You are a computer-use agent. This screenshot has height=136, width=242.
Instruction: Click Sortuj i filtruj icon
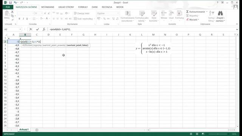point(212,13)
